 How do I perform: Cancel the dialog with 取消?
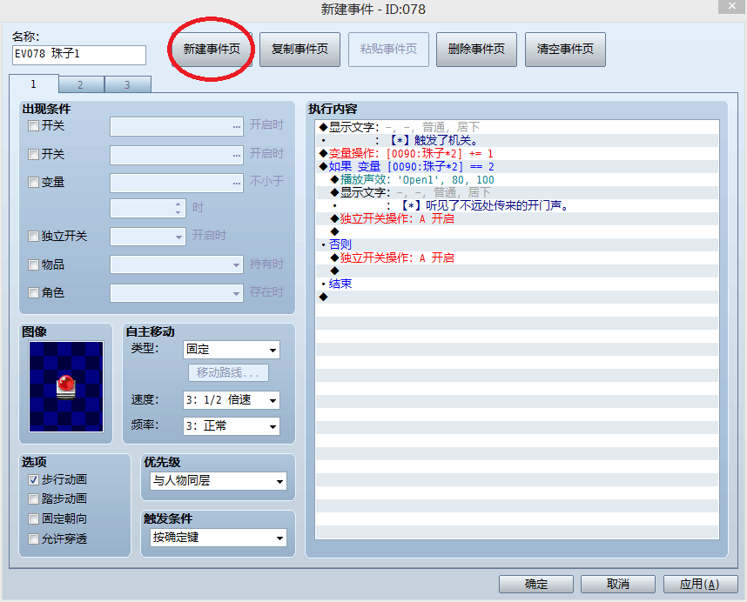[x=618, y=584]
